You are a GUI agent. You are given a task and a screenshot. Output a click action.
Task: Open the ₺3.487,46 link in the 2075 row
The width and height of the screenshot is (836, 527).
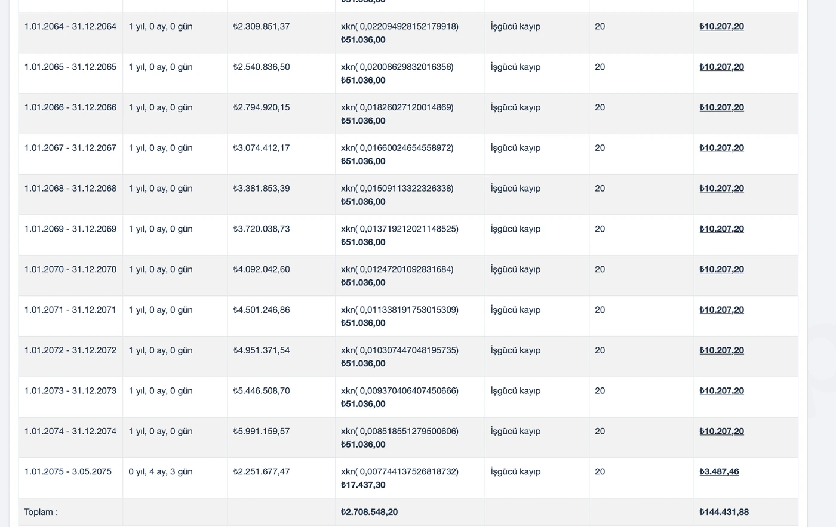pos(719,471)
